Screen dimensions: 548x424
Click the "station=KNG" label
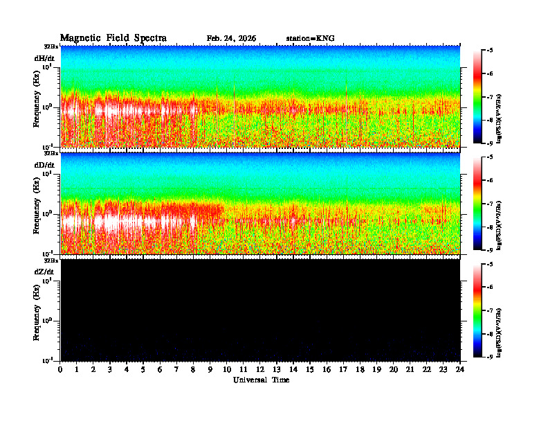[x=311, y=39]
